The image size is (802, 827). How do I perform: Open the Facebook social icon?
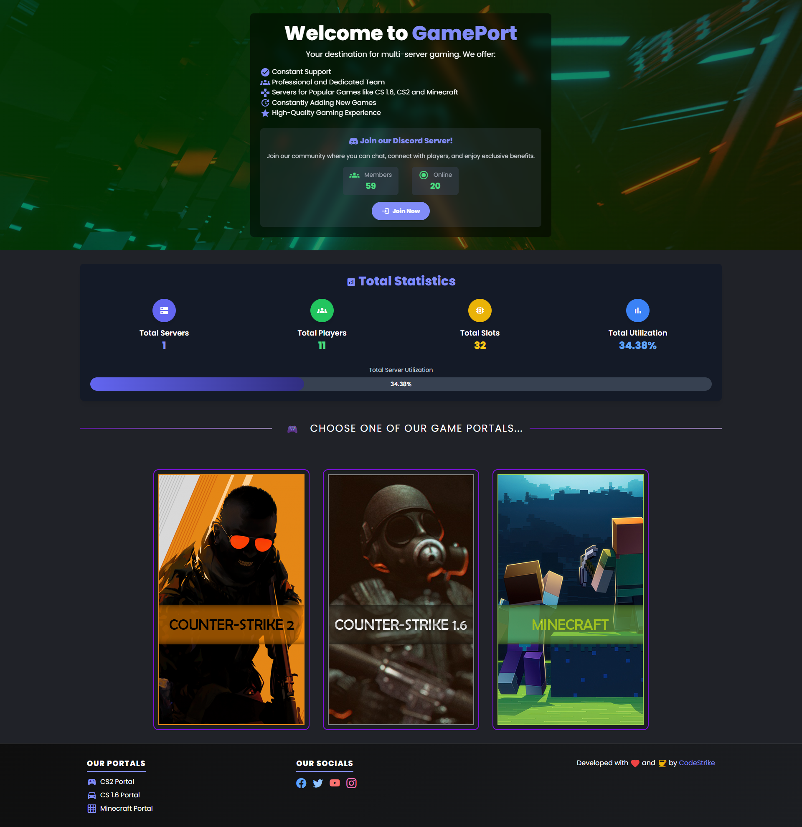[301, 783]
